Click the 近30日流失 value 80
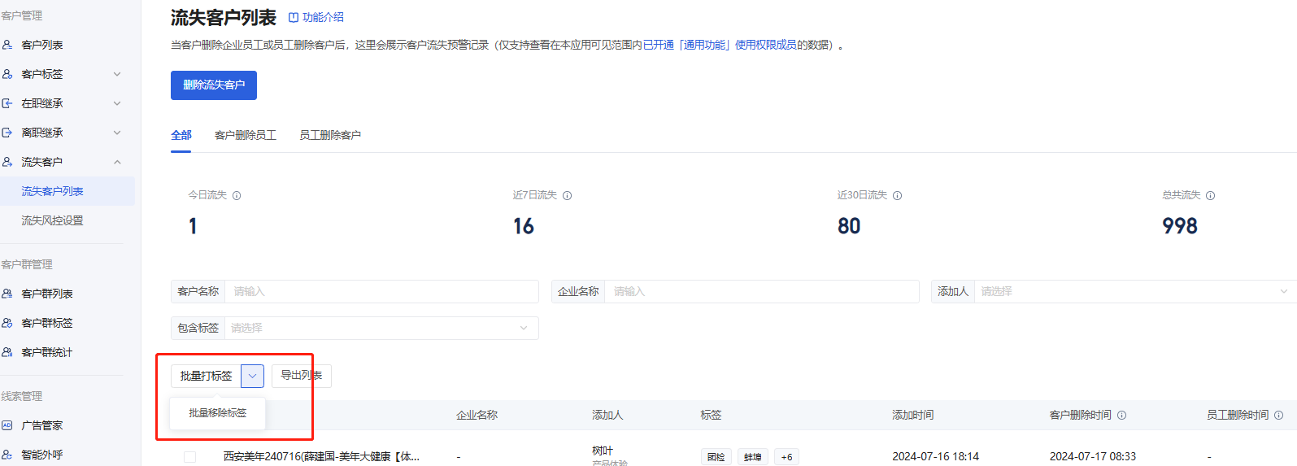This screenshot has width=1297, height=466. pyautogui.click(x=849, y=226)
